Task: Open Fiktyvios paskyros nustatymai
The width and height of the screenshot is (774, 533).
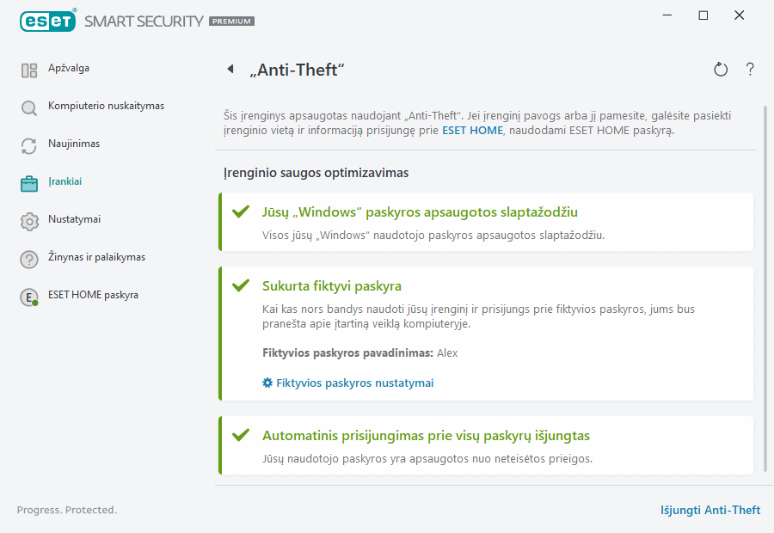Action: [x=355, y=383]
